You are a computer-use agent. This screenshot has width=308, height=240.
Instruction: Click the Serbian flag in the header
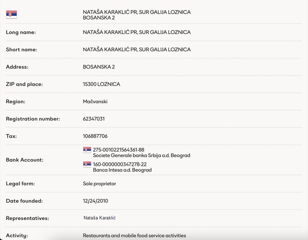11,14
